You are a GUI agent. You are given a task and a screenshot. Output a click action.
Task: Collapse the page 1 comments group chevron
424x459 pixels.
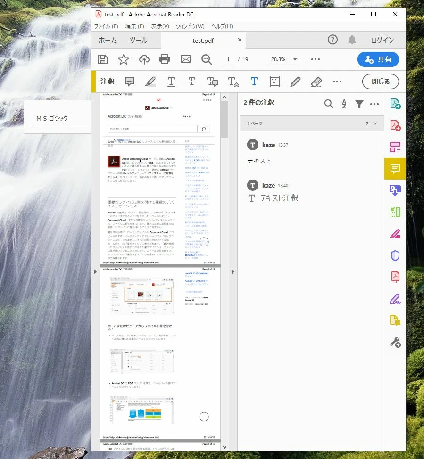[x=375, y=123]
